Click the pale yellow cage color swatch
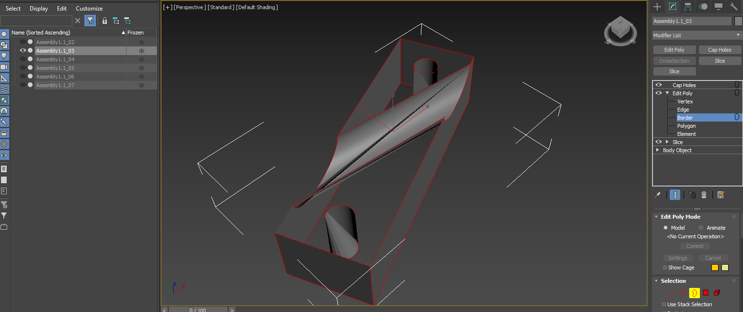Viewport: 743px width, 312px height. [x=725, y=267]
